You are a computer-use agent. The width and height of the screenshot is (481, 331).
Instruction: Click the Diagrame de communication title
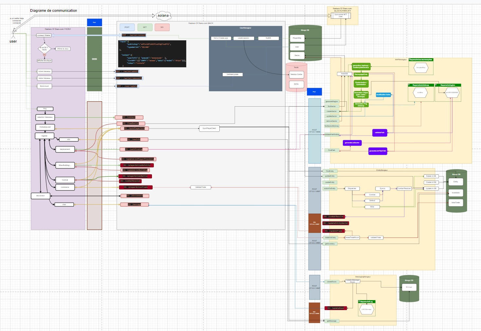click(53, 10)
